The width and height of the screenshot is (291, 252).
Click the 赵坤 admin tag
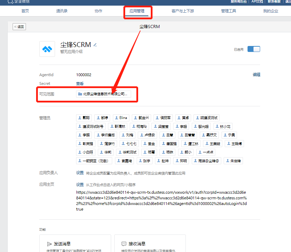[163, 161]
